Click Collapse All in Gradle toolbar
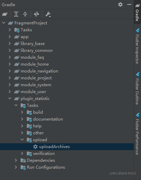 (x=25, y=14)
